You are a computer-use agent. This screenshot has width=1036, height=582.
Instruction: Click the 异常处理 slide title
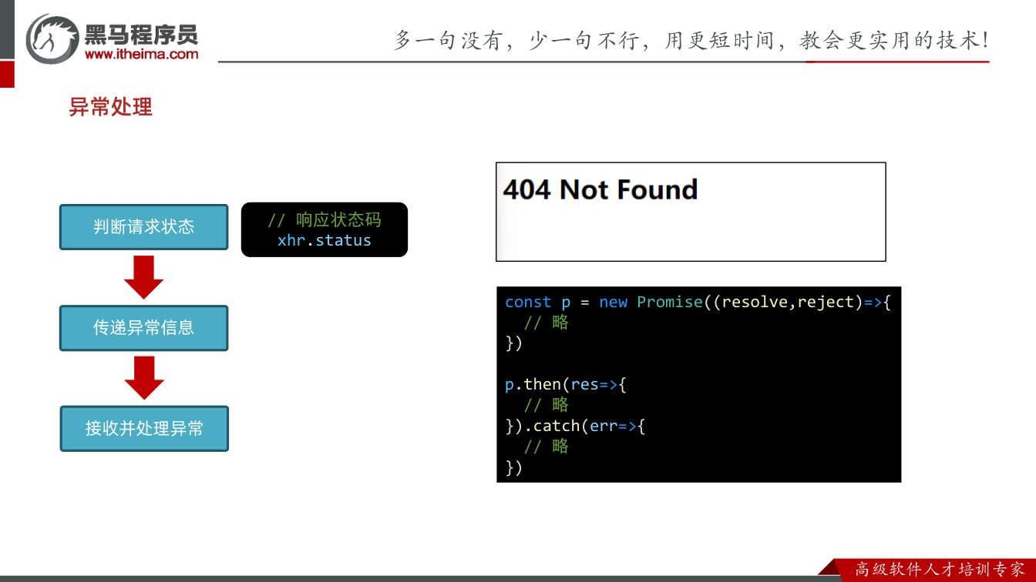(x=111, y=107)
